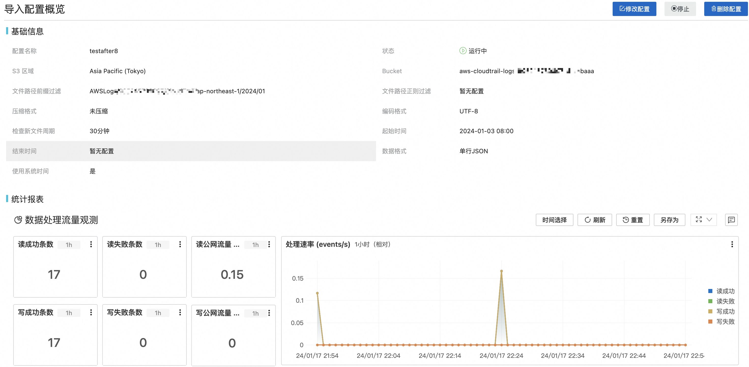749x367 pixels.
Task: Click the 使用系统时间 value 是
Action: click(x=92, y=171)
